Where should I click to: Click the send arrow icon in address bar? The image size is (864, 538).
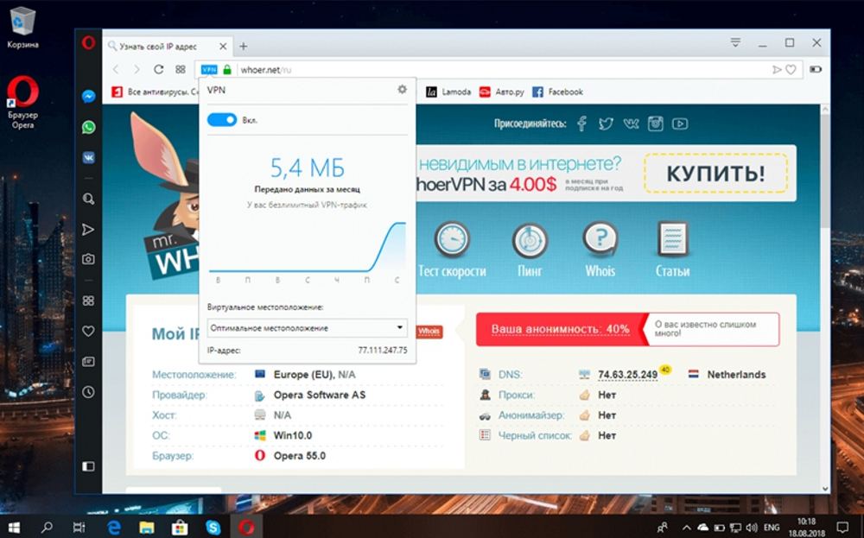click(x=777, y=69)
